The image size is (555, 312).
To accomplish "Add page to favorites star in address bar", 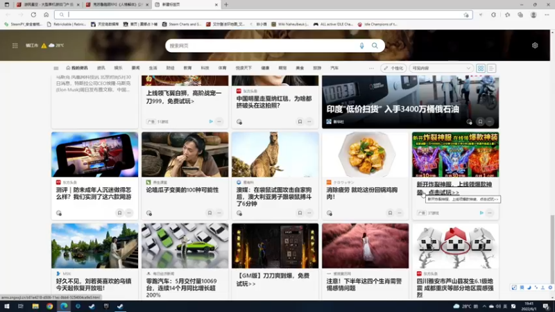I will pyautogui.click(x=466, y=15).
